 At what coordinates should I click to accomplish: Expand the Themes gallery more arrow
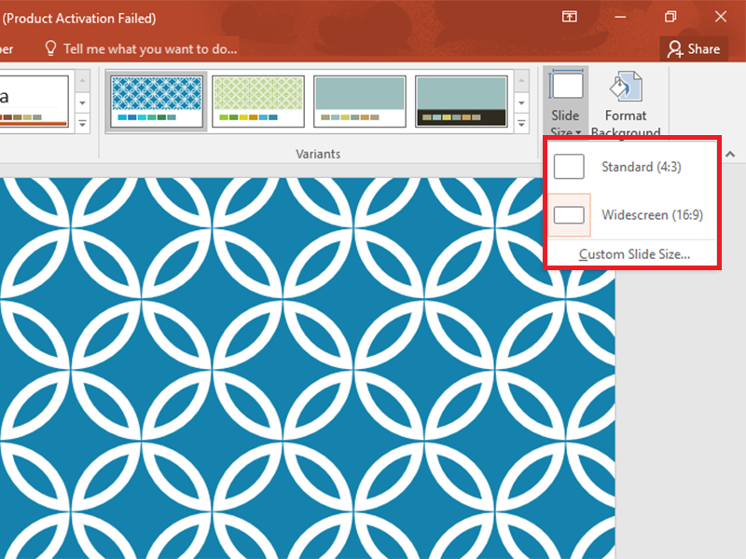[82, 123]
